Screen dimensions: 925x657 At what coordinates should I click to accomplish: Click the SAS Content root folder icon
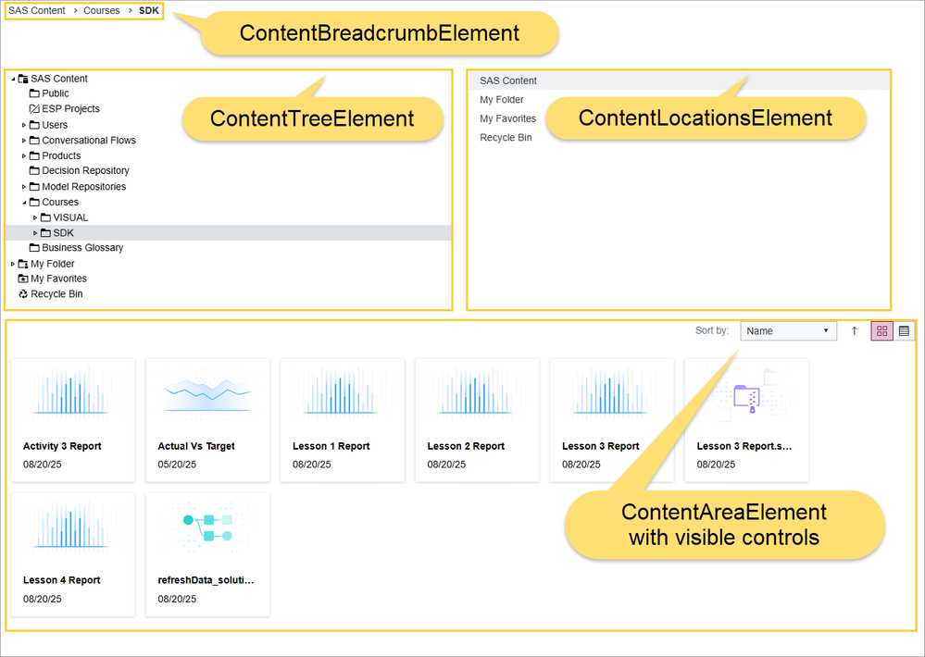pos(23,79)
